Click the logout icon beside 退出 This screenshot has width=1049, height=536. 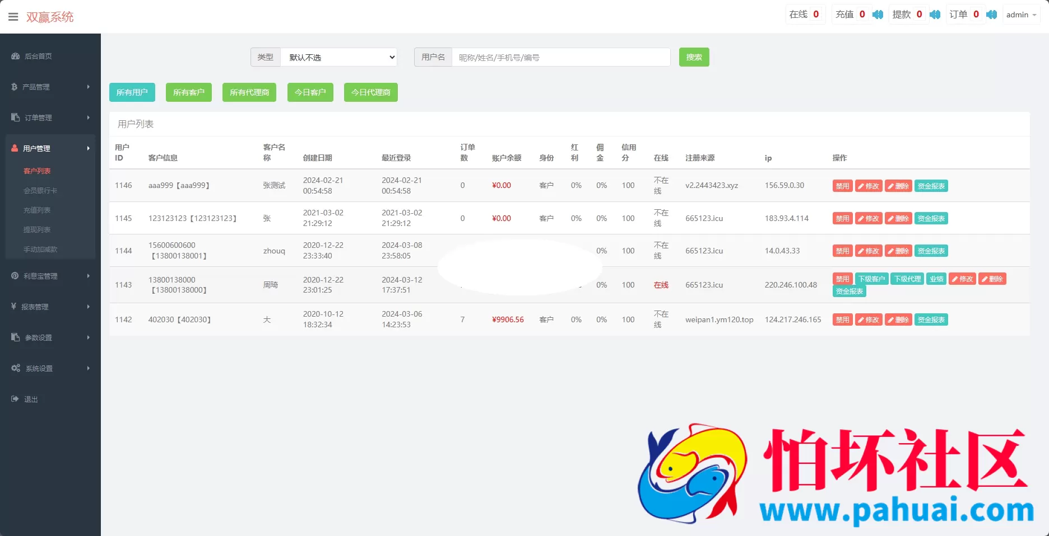(14, 399)
